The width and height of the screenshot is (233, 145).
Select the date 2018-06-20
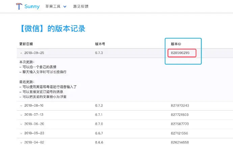(x=34, y=124)
